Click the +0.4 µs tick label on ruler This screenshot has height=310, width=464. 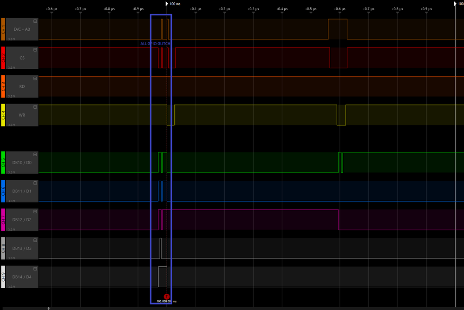[282, 9]
